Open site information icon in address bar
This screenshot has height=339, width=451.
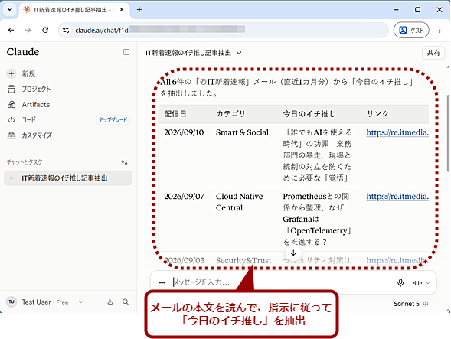click(66, 30)
